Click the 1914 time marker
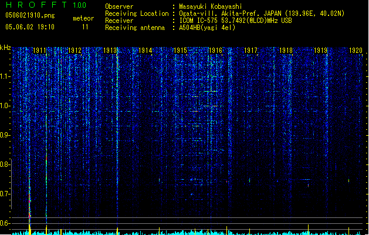The image size is (369, 235). 145,51
